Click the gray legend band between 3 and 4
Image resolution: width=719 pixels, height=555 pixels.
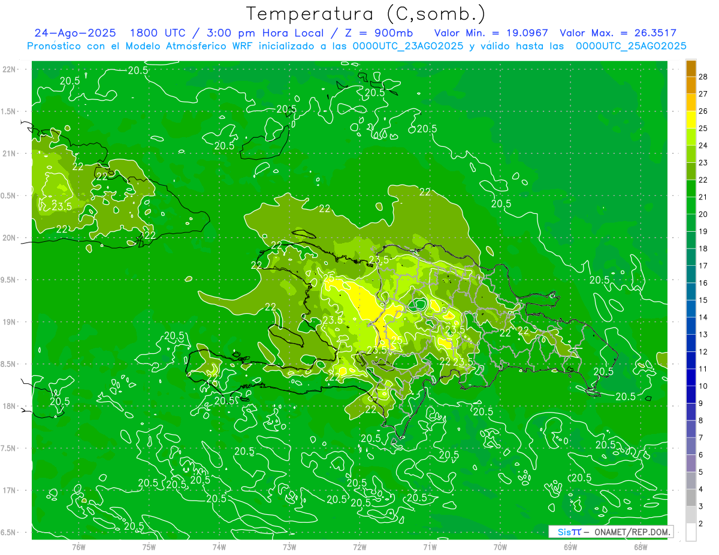tap(691, 498)
